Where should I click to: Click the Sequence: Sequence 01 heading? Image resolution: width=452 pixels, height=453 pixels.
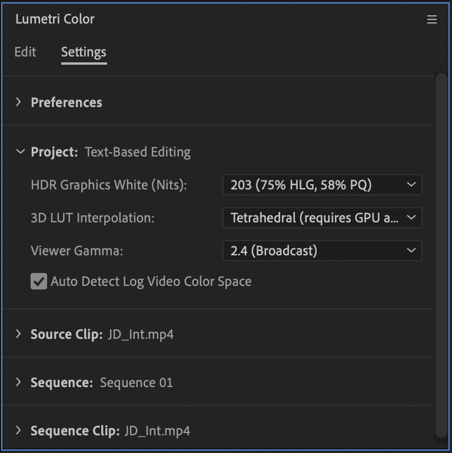pyautogui.click(x=102, y=382)
